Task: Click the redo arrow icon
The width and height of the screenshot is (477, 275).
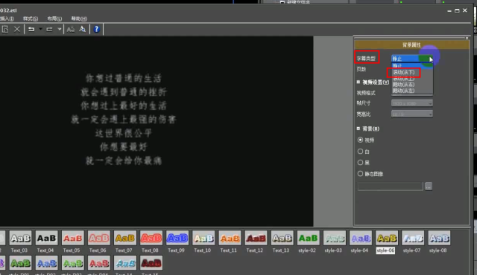Action: tap(49, 30)
